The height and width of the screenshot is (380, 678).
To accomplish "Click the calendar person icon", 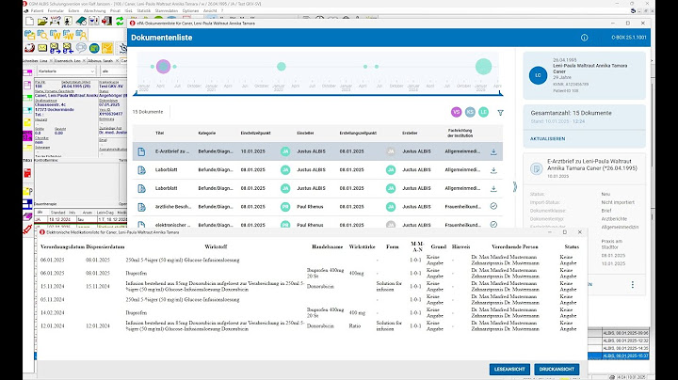I will tap(81, 35).
